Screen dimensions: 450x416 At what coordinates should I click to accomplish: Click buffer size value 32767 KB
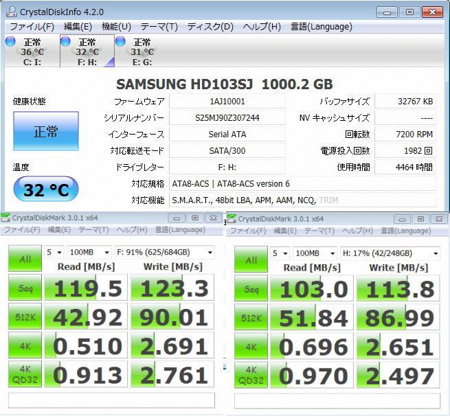pyautogui.click(x=405, y=101)
